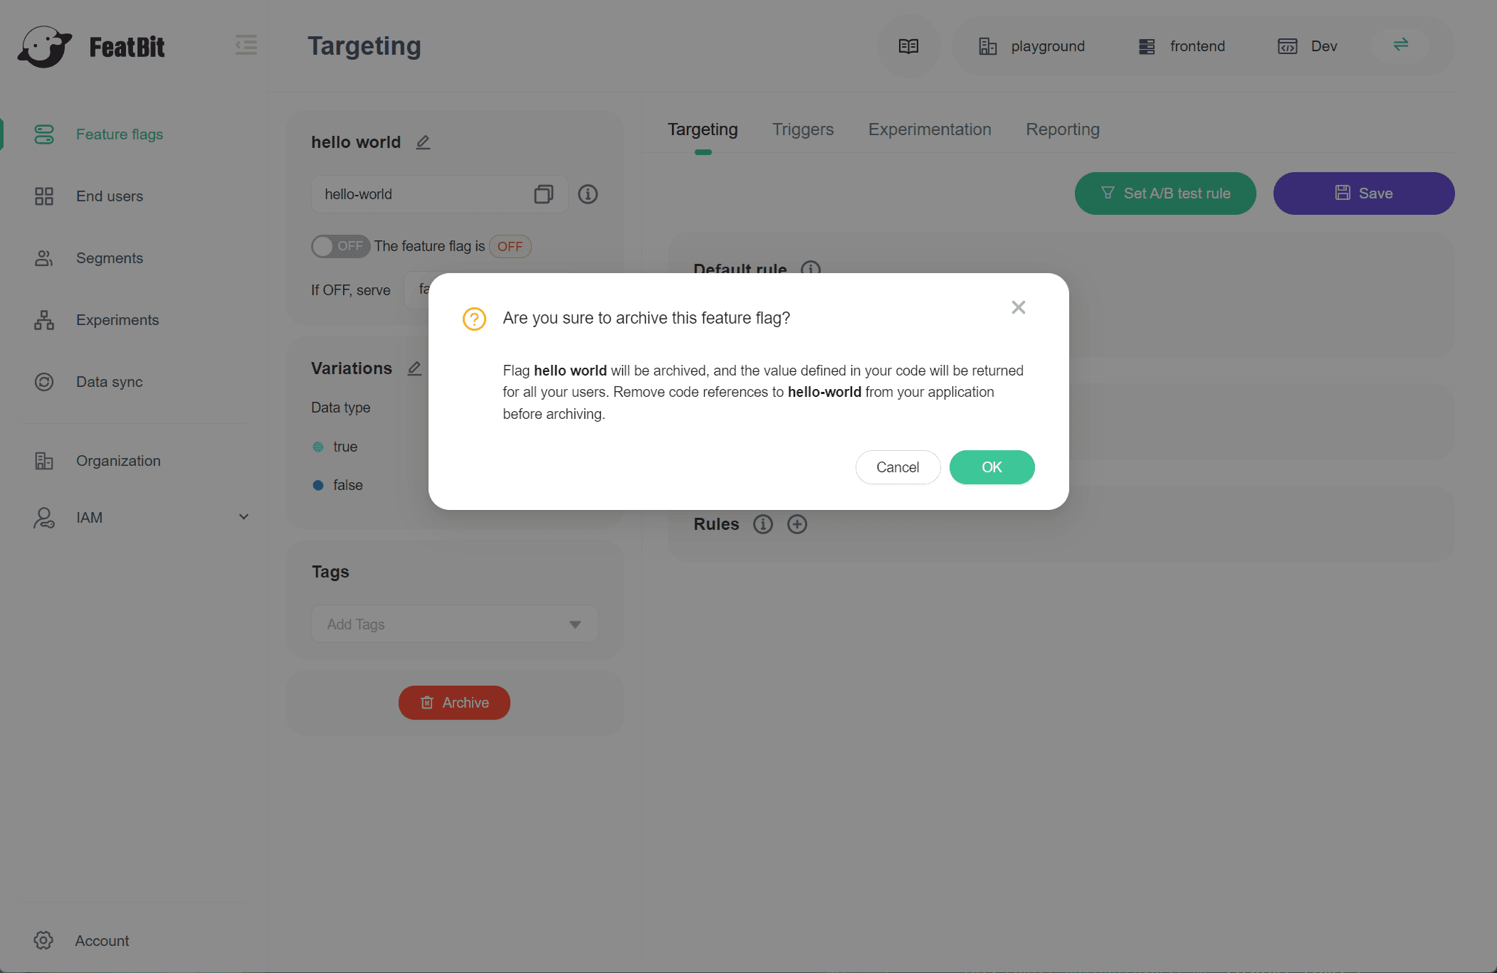Viewport: 1497px width, 973px height.
Task: Confirm archiving with OK button
Action: [992, 467]
